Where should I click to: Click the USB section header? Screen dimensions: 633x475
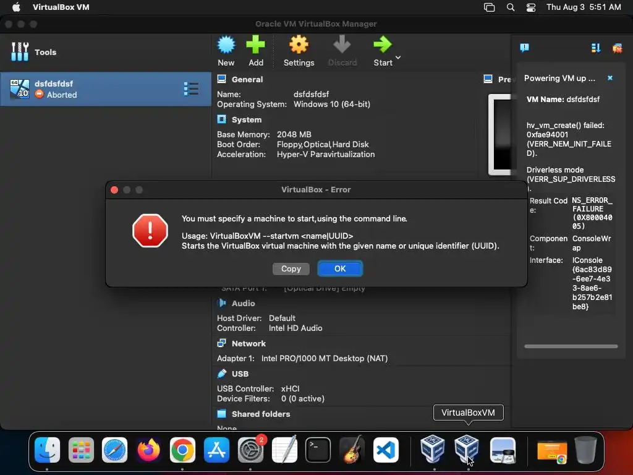tap(240, 374)
